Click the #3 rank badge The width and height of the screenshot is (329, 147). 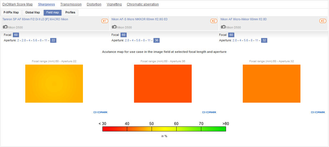[x=323, y=21]
